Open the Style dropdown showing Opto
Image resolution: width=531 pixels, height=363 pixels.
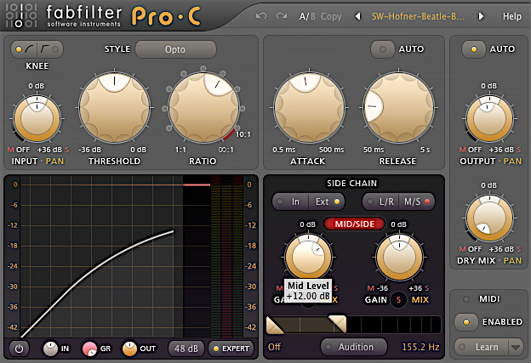(175, 49)
